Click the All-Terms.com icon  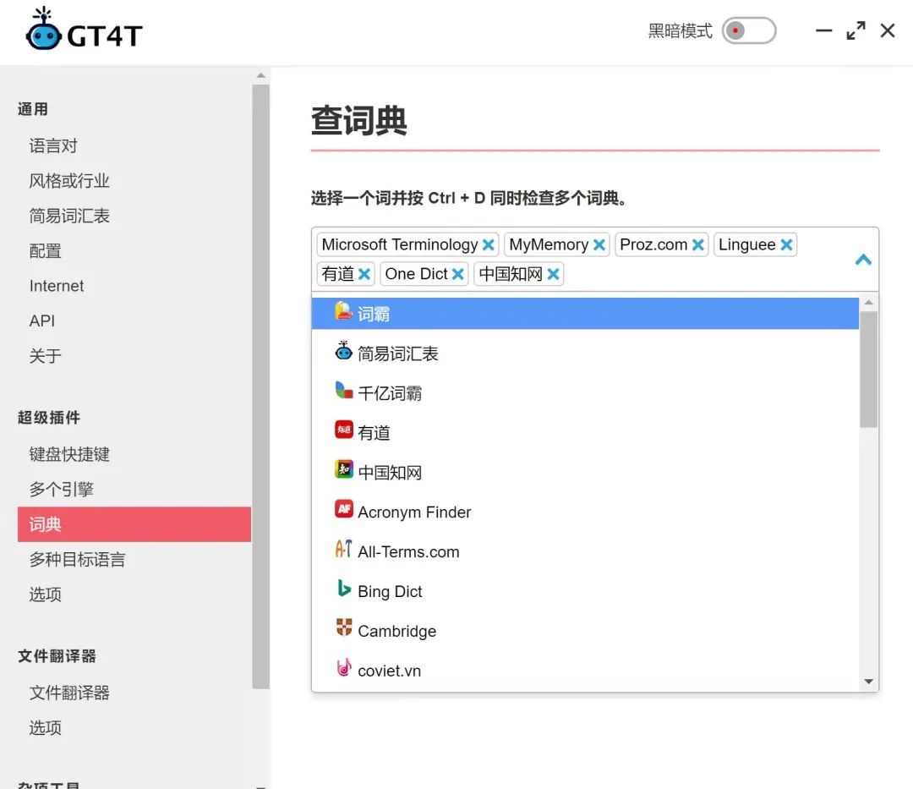pos(343,549)
